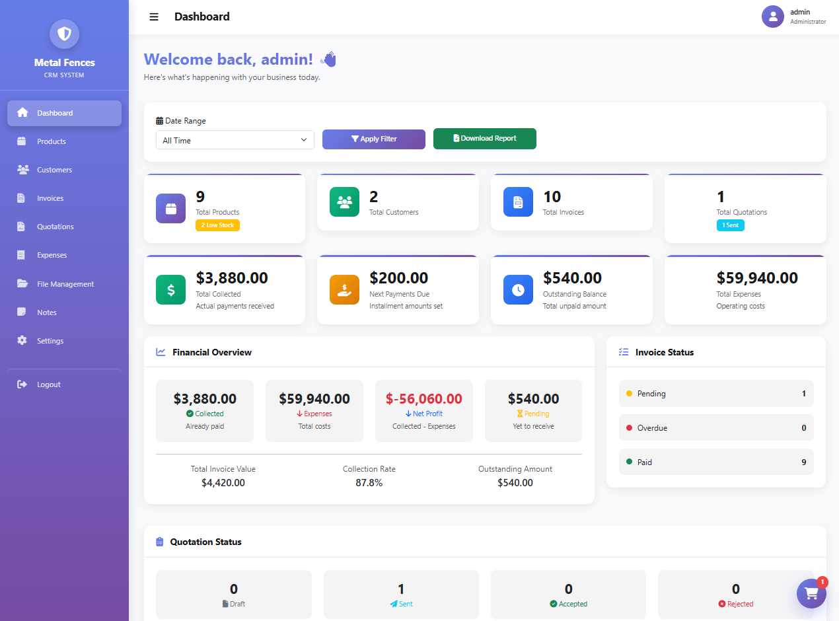Select the Pending row in Invoice Status

[x=716, y=393]
